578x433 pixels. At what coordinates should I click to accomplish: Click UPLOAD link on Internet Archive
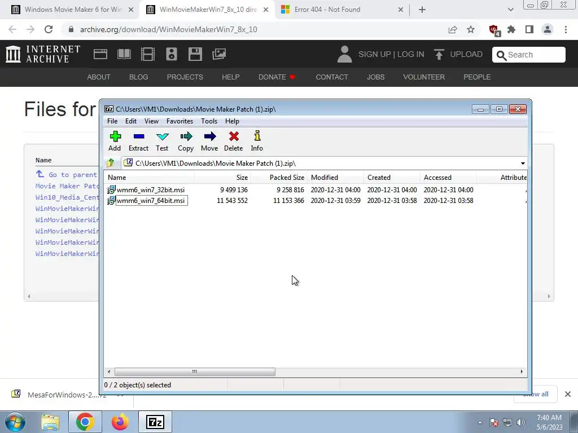458,55
